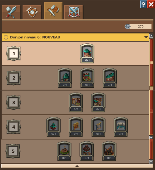The width and height of the screenshot is (155, 170).
Task: Select the first building in row 2
Action: 65,78
